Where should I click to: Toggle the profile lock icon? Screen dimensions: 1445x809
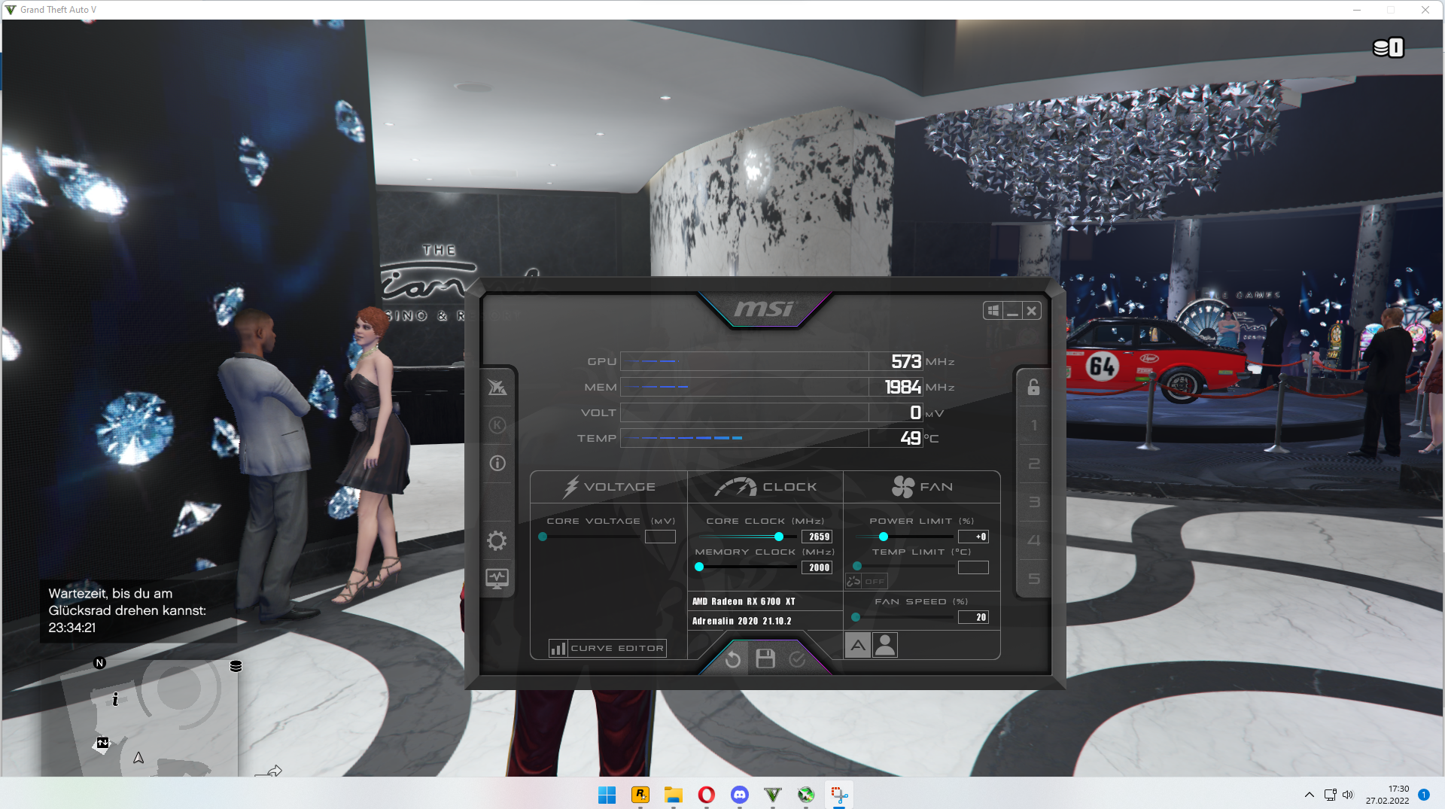tap(1034, 387)
